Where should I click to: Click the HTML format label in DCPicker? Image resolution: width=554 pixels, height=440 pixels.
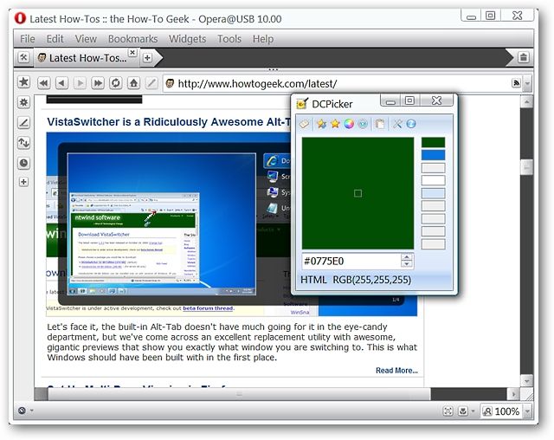[313, 280]
